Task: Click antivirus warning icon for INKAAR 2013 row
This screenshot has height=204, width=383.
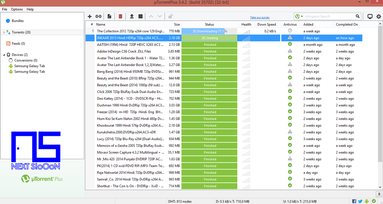Action: pyautogui.click(x=290, y=37)
